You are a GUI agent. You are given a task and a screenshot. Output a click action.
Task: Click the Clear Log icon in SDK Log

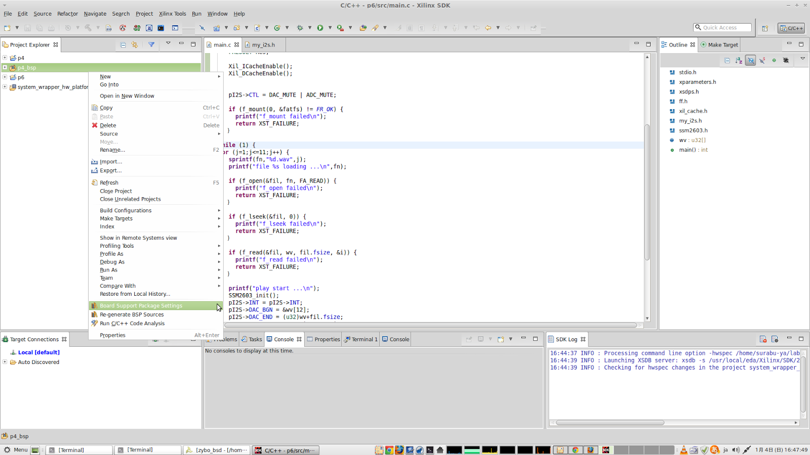763,339
